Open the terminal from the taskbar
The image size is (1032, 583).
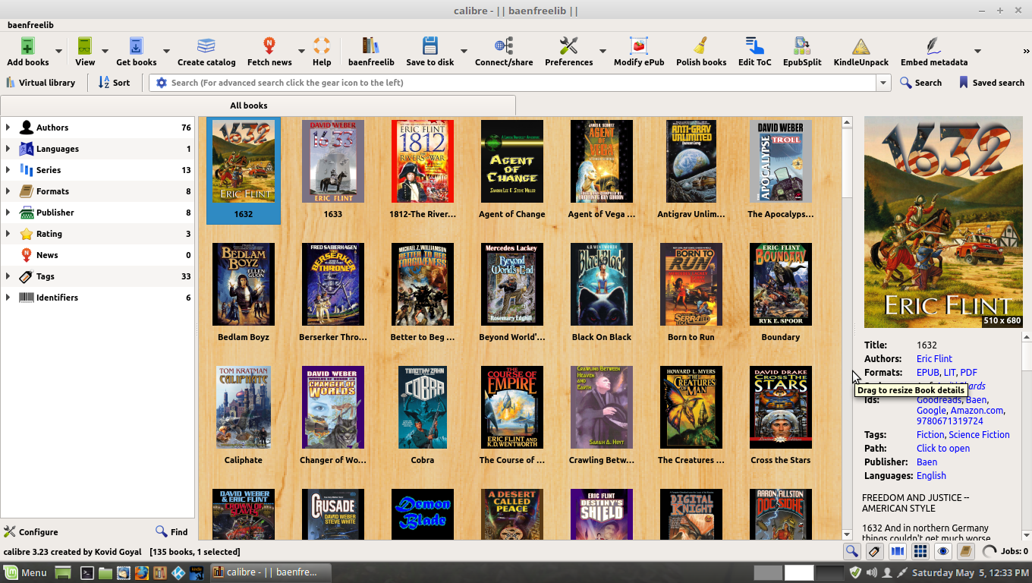(x=87, y=572)
